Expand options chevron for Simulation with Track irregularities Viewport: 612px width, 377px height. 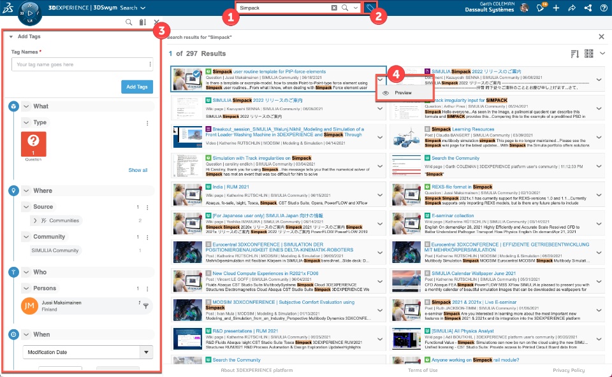pos(380,166)
